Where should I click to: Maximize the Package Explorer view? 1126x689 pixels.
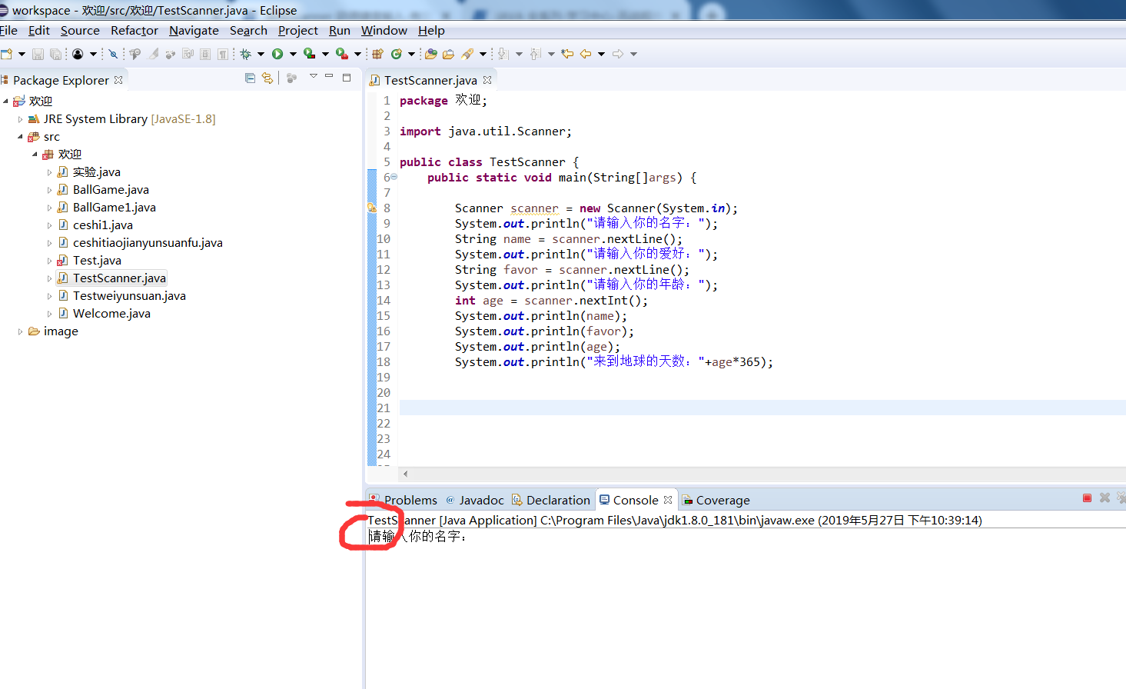point(347,78)
